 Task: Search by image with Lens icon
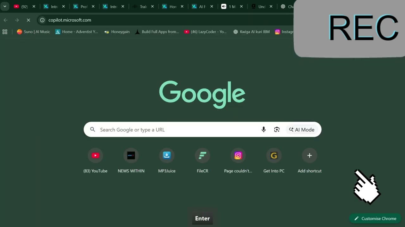(277, 130)
